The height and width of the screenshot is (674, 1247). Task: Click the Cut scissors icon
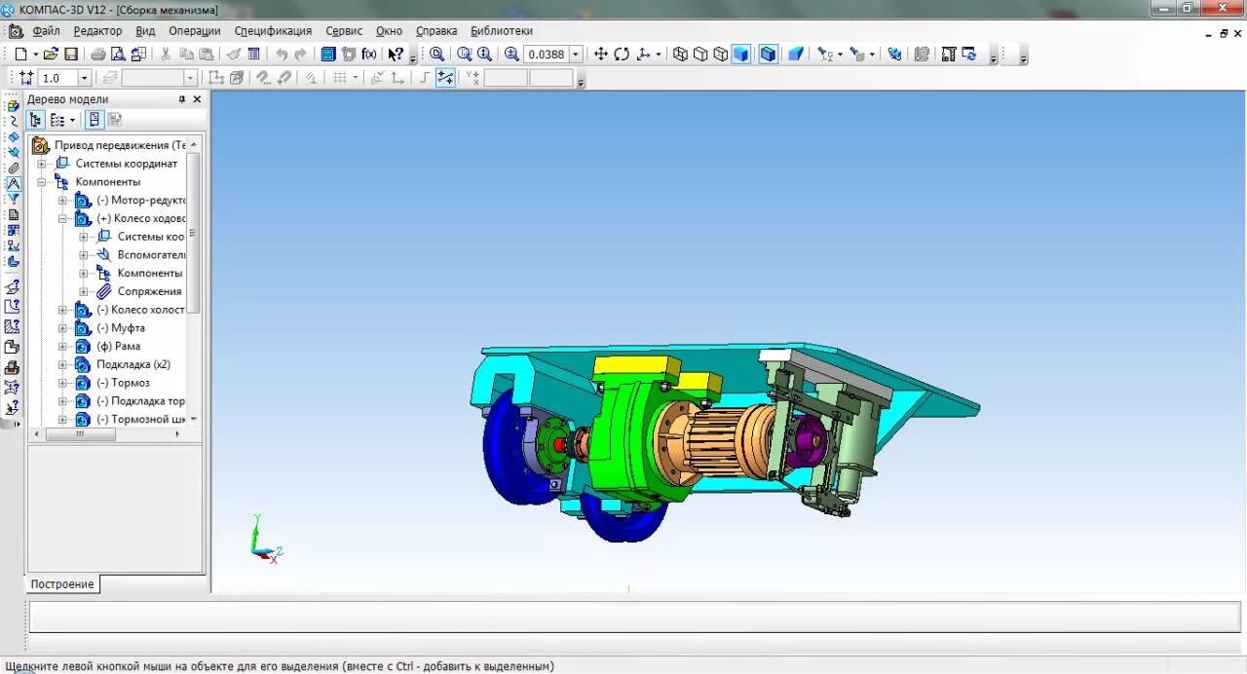click(166, 55)
